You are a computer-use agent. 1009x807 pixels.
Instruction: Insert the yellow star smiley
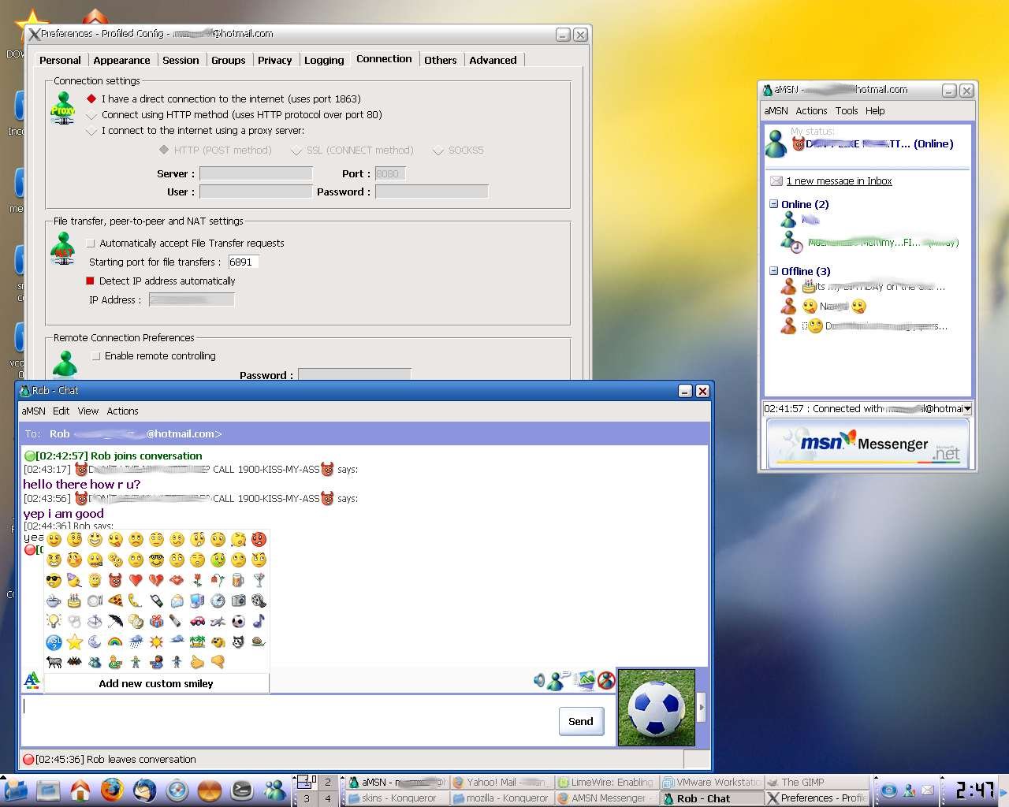click(74, 642)
